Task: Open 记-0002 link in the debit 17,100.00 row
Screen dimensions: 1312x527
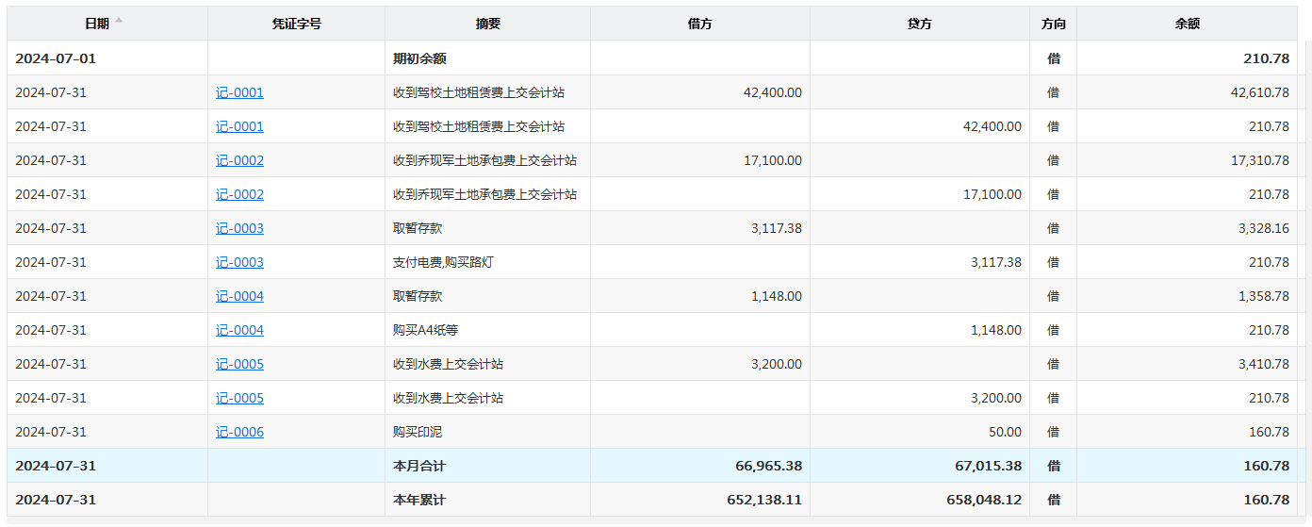Action: tap(239, 160)
